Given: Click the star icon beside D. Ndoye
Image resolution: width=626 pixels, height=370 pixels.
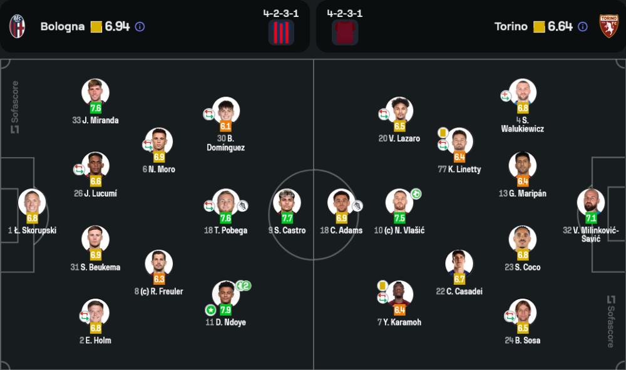Looking at the screenshot, I should 210,310.
